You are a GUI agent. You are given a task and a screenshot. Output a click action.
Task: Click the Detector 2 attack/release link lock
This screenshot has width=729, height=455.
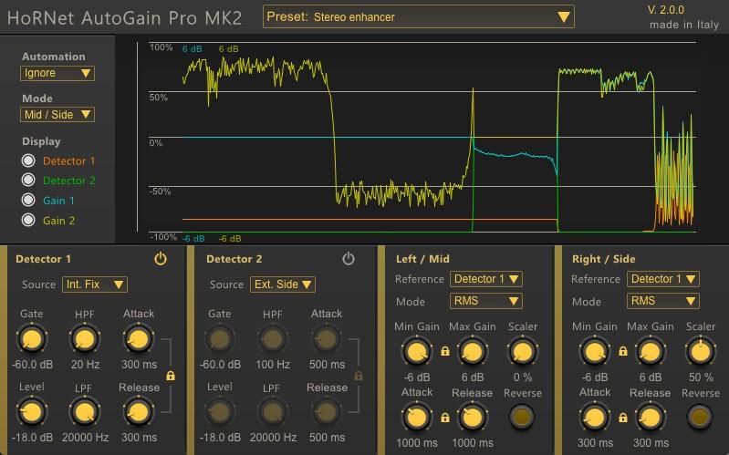coord(359,376)
